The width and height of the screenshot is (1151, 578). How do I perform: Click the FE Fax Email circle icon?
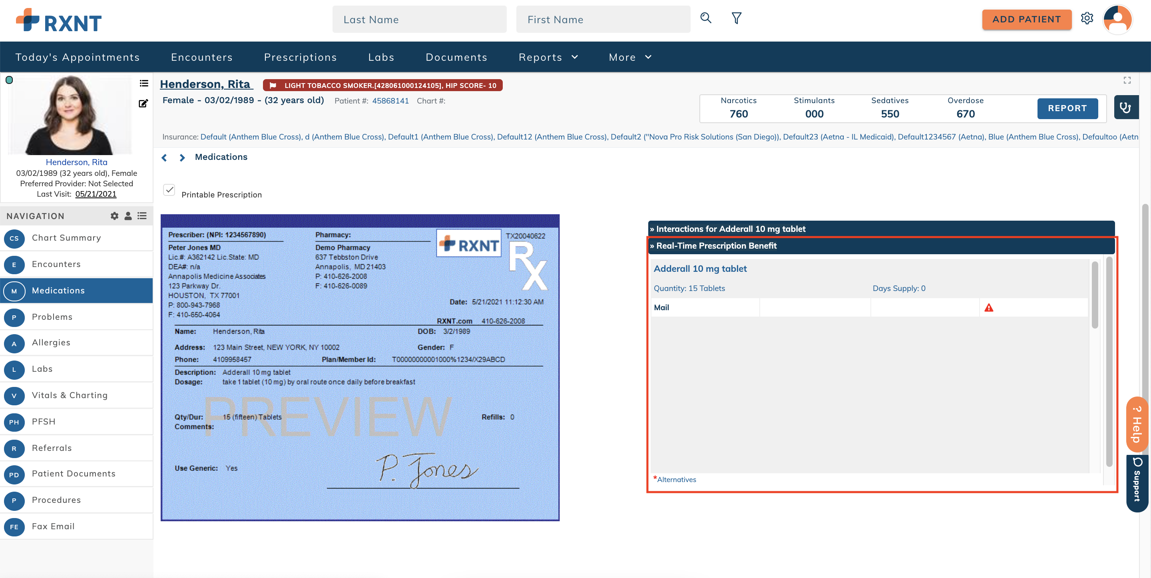pos(14,527)
